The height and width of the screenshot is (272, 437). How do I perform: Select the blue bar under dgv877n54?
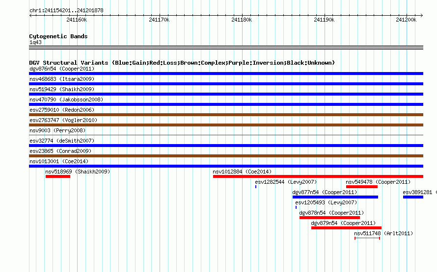click(x=335, y=197)
